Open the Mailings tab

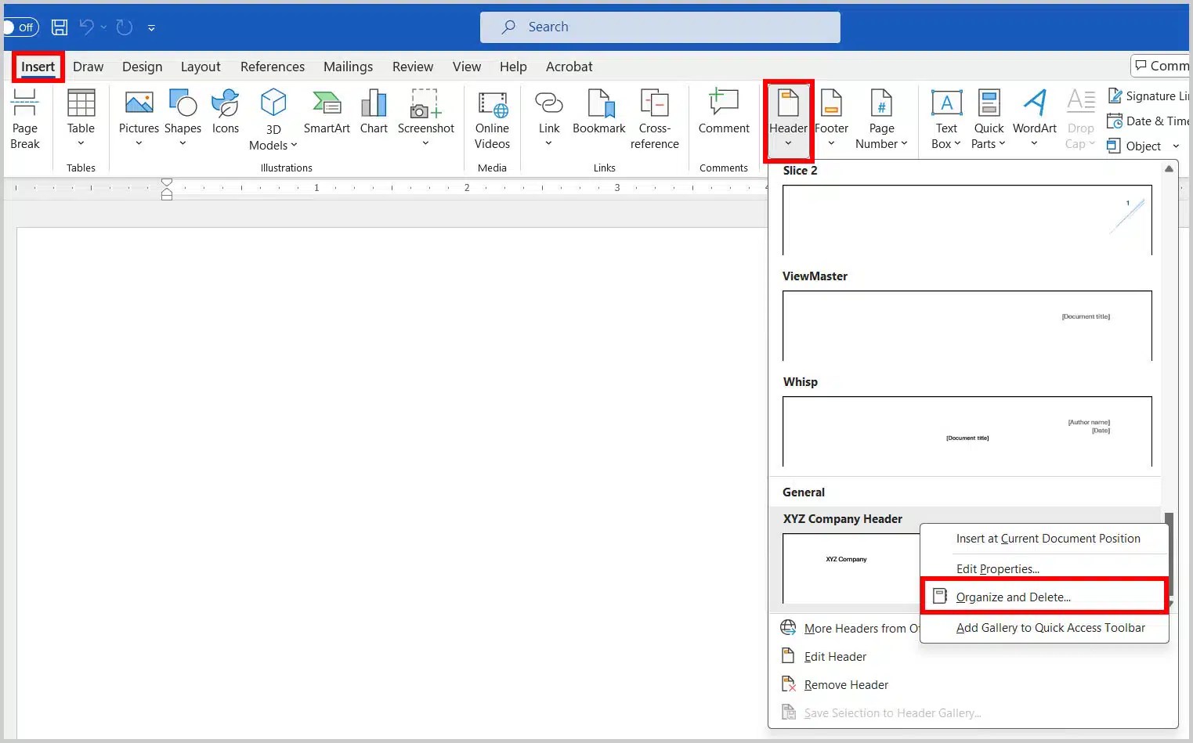coord(348,67)
